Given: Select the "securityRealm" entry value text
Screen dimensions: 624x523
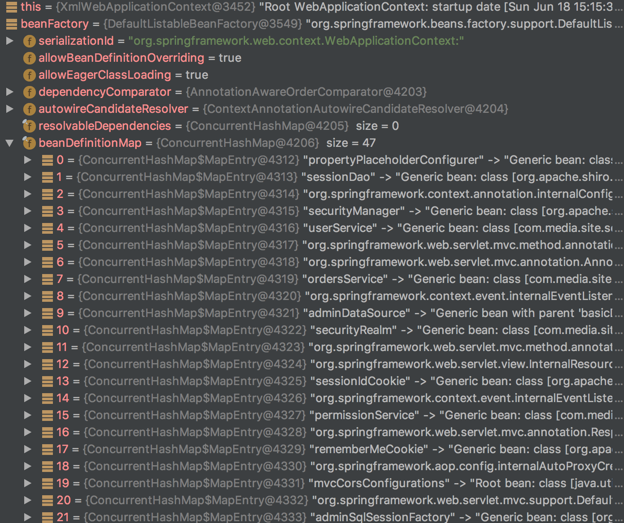Looking at the screenshot, I should tap(466, 330).
